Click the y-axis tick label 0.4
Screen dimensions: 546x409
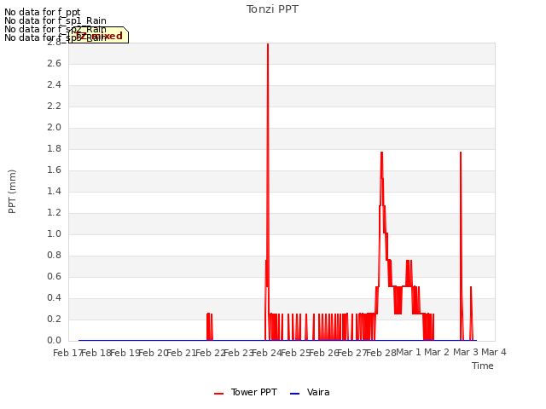[x=54, y=297]
